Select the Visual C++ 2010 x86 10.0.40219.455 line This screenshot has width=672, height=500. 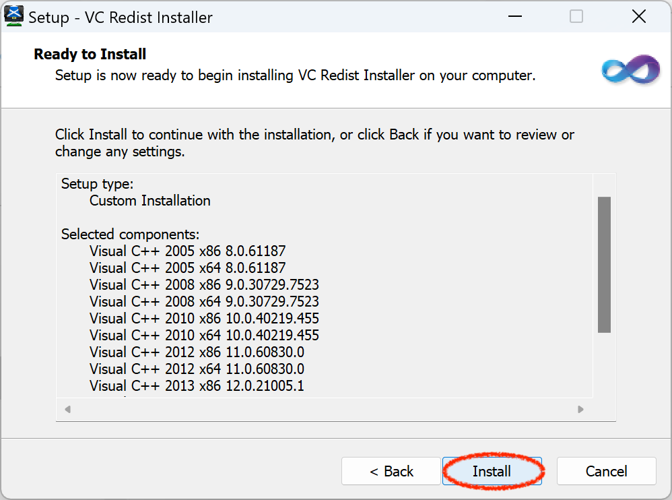(x=204, y=318)
